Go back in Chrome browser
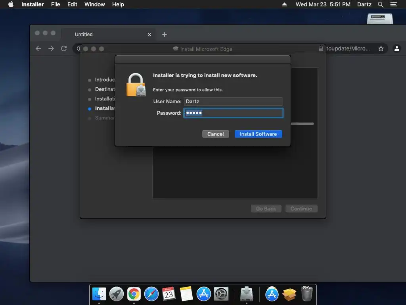Viewport: 406px width, 305px height. [38, 48]
